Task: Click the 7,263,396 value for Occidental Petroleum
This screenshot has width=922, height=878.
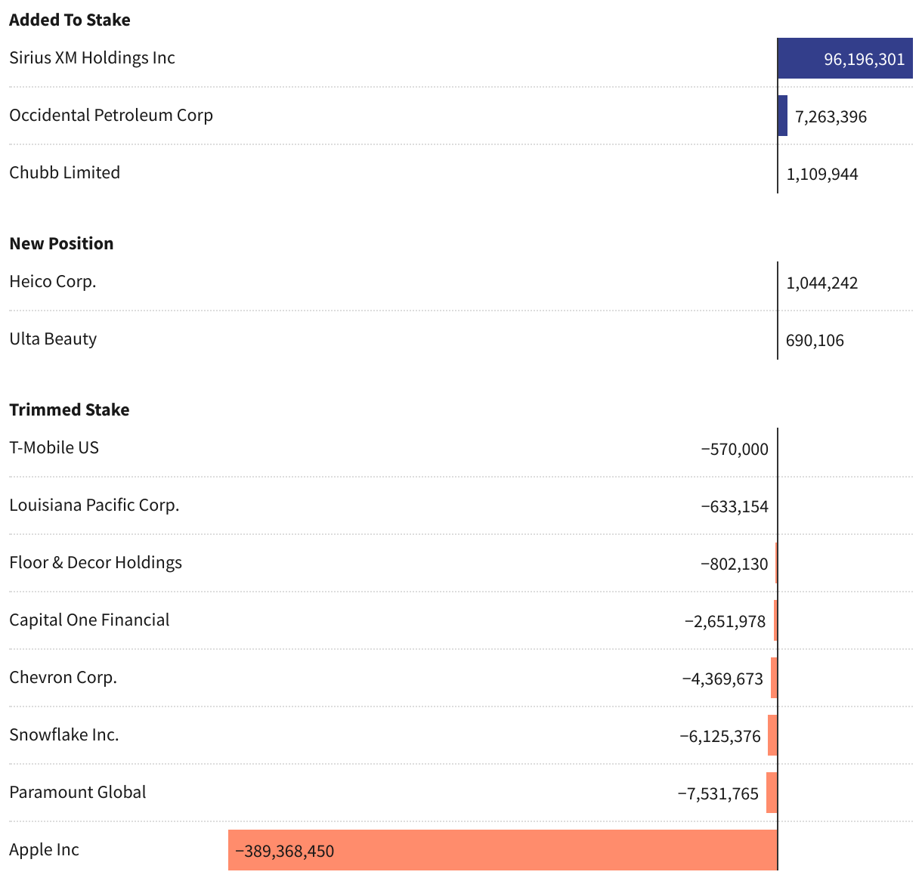Action: [x=831, y=117]
